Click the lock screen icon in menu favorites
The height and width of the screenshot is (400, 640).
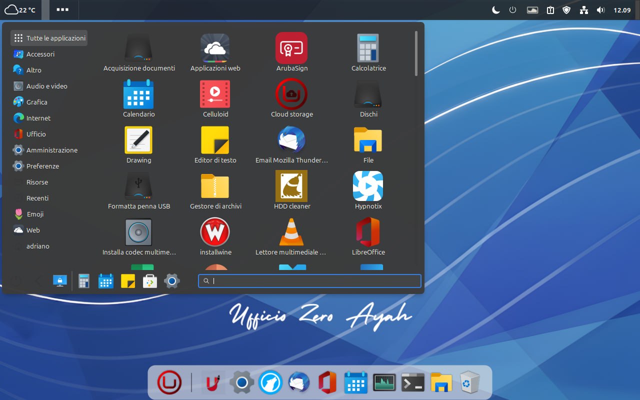(60, 281)
